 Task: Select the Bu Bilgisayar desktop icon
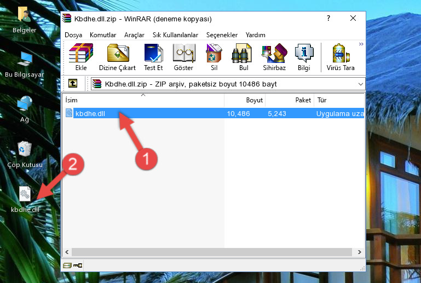(25, 65)
